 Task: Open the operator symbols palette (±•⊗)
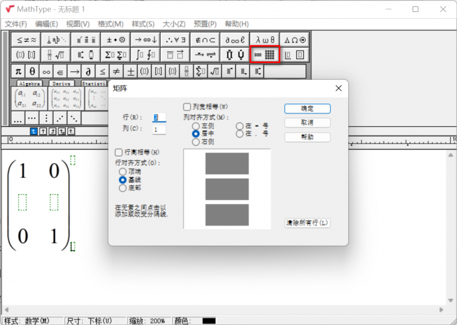coord(116,40)
